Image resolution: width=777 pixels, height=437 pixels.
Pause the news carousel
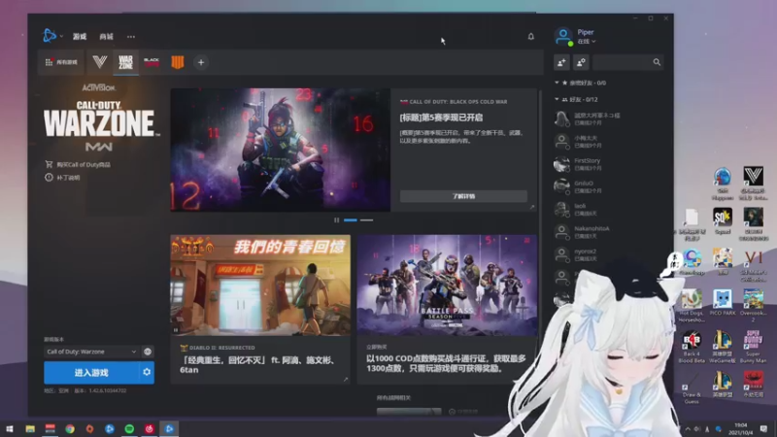tap(336, 220)
